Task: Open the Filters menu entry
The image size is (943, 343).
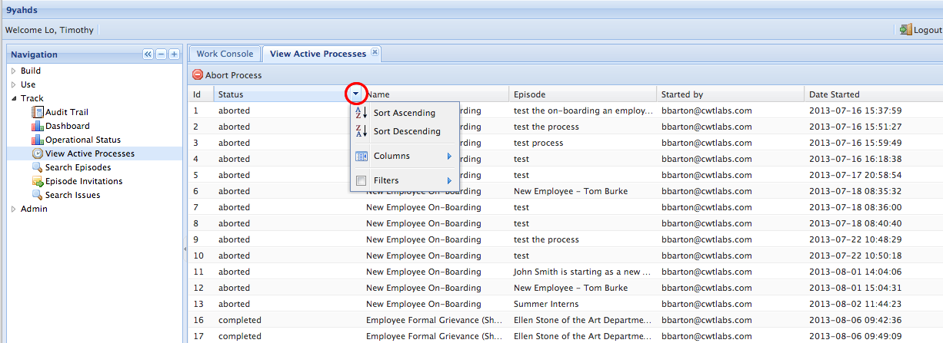Action: (405, 180)
